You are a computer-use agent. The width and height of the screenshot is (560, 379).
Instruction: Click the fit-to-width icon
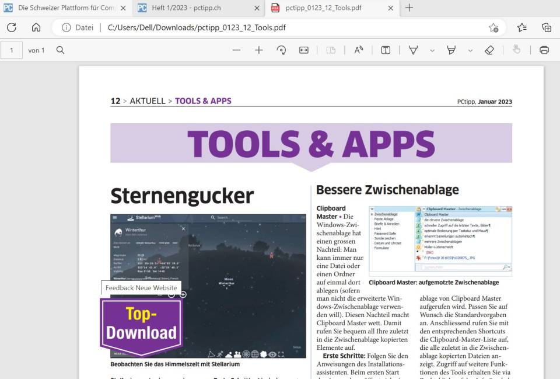coord(303,50)
